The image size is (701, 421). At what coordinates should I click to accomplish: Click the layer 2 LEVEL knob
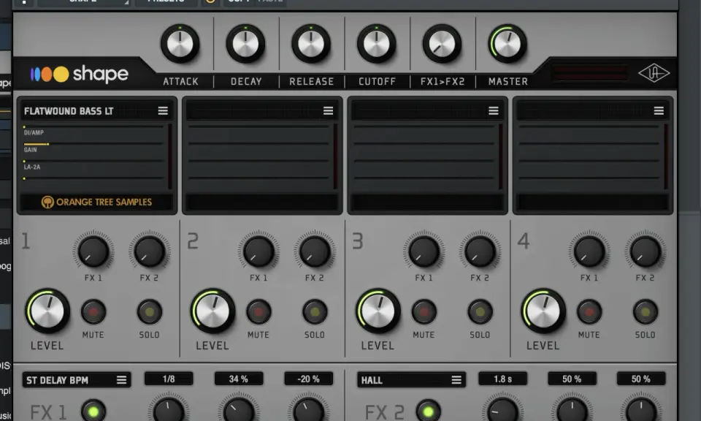click(x=212, y=311)
